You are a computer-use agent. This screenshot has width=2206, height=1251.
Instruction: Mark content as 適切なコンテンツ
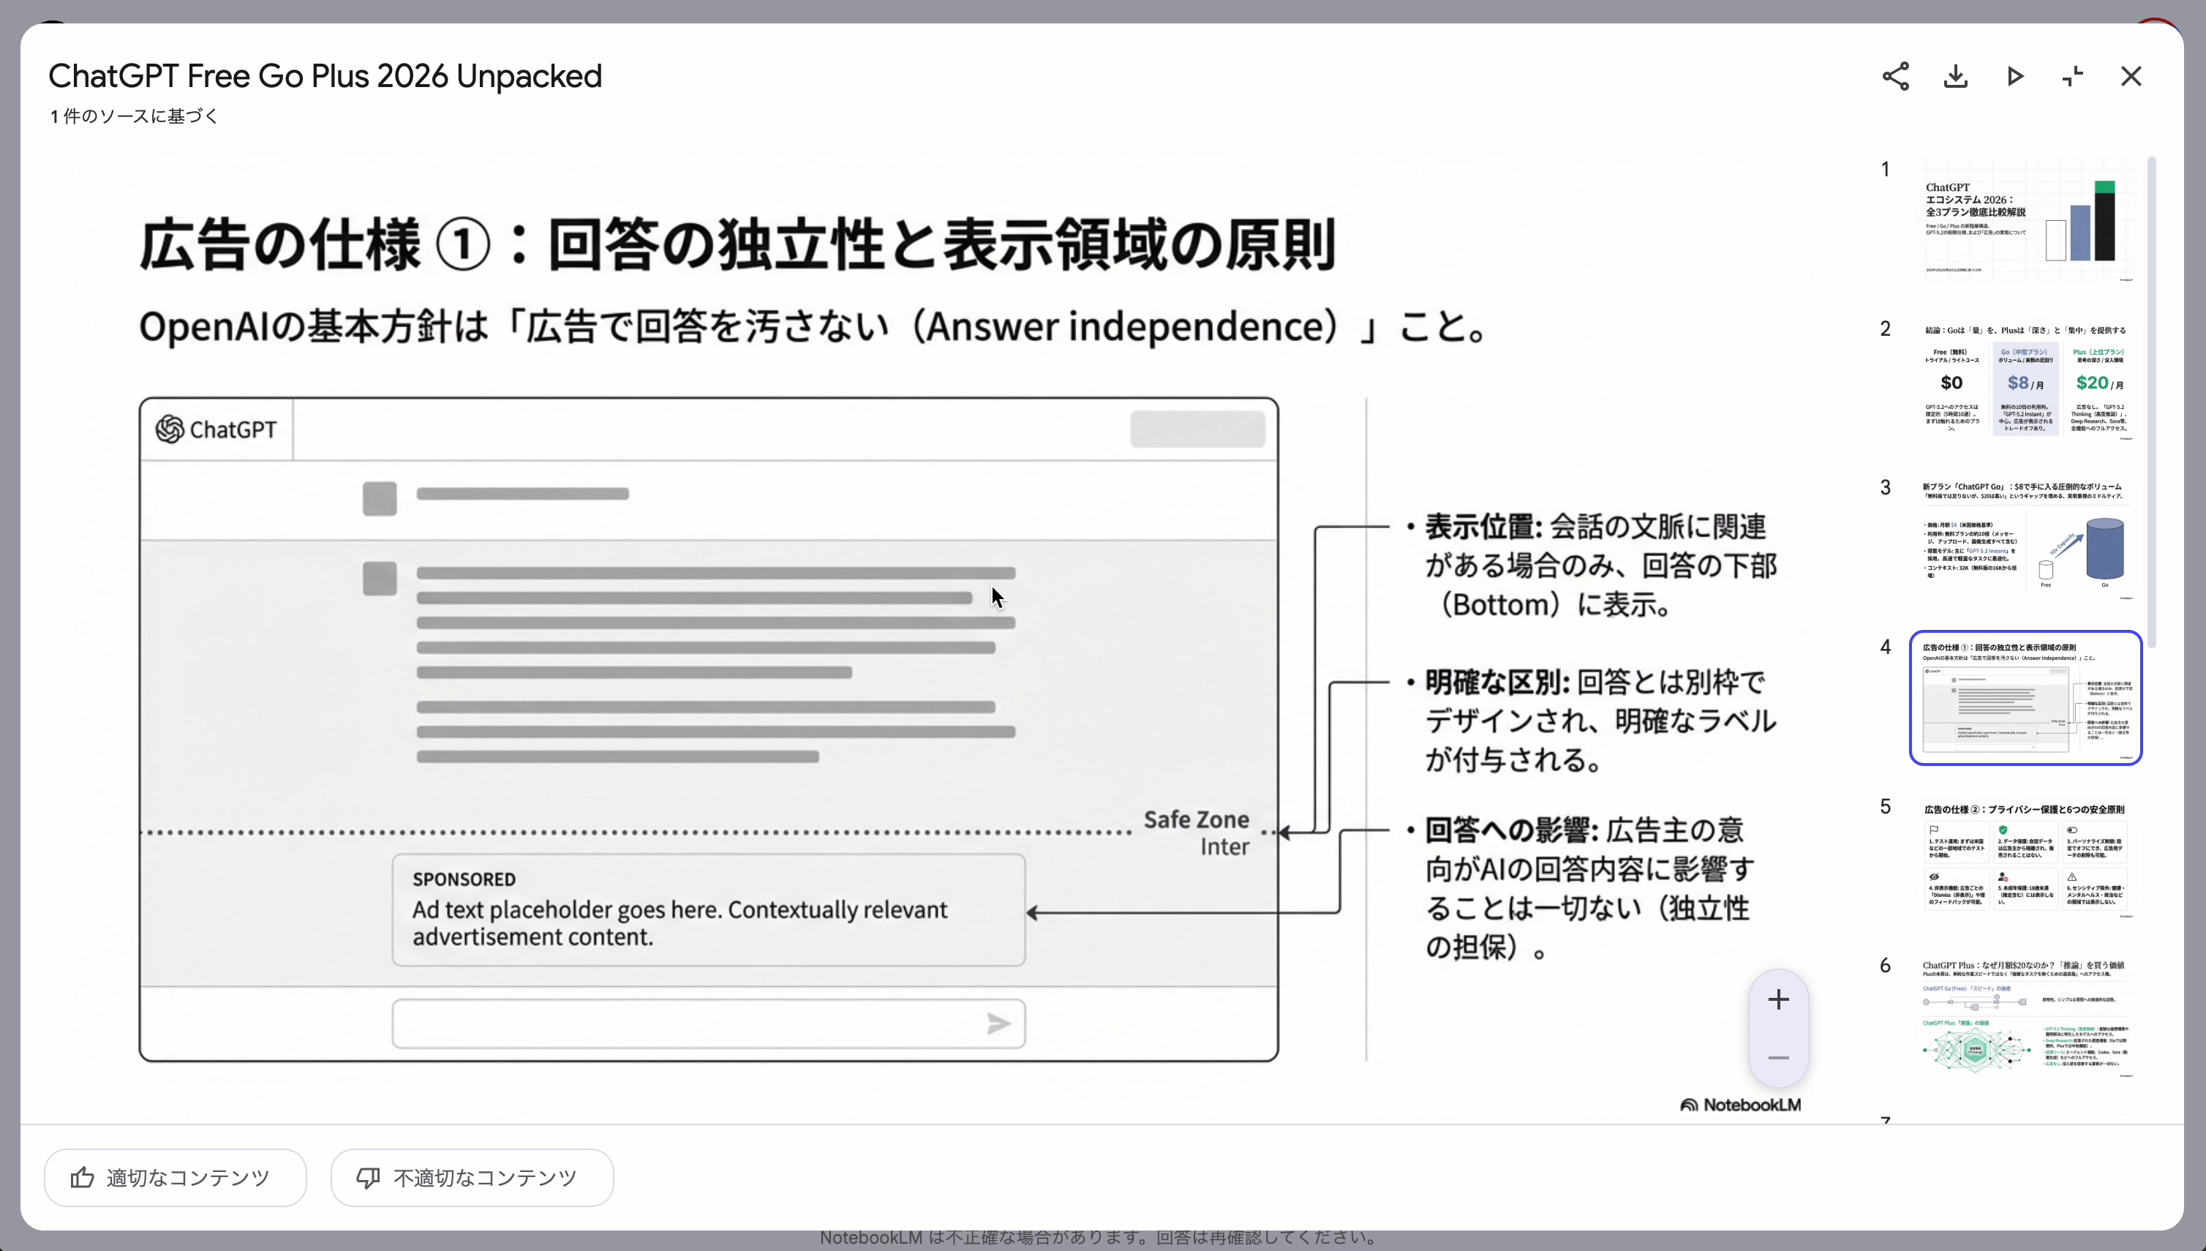(176, 1177)
